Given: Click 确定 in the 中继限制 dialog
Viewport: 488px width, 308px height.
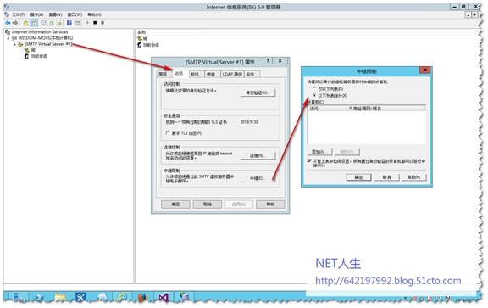Looking at the screenshot, I should click(x=358, y=177).
